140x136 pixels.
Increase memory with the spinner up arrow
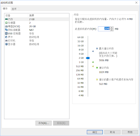point(112,28)
